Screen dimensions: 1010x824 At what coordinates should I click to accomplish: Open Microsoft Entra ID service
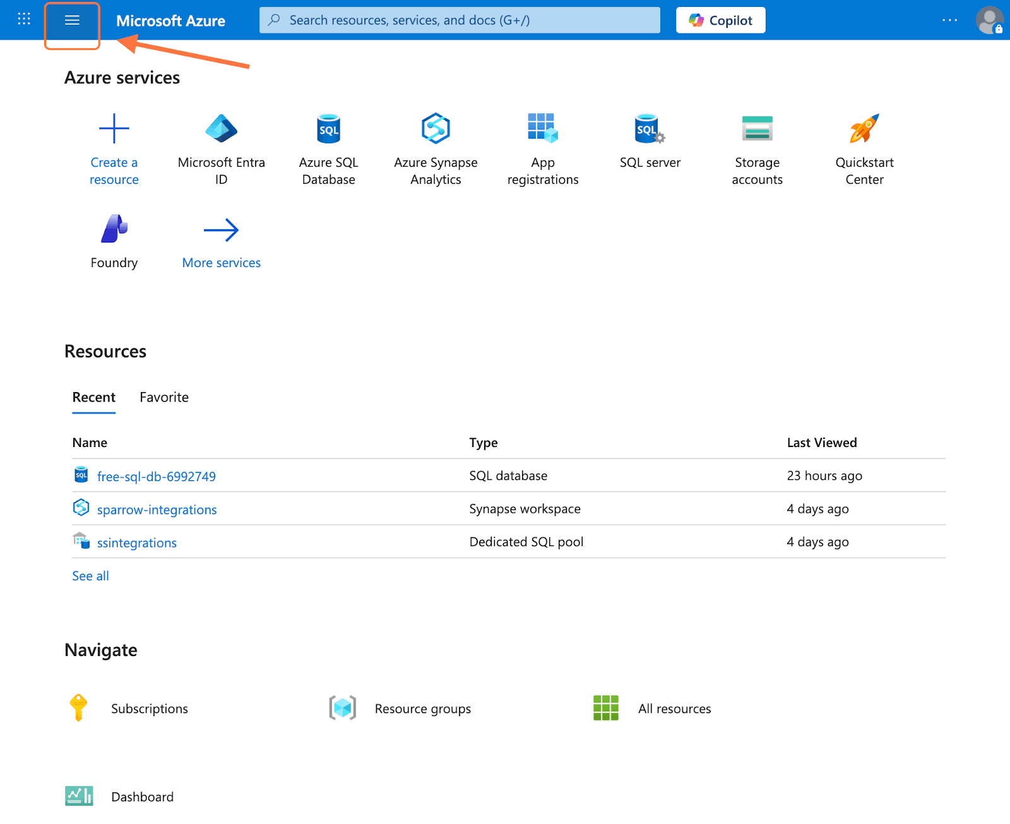[221, 129]
